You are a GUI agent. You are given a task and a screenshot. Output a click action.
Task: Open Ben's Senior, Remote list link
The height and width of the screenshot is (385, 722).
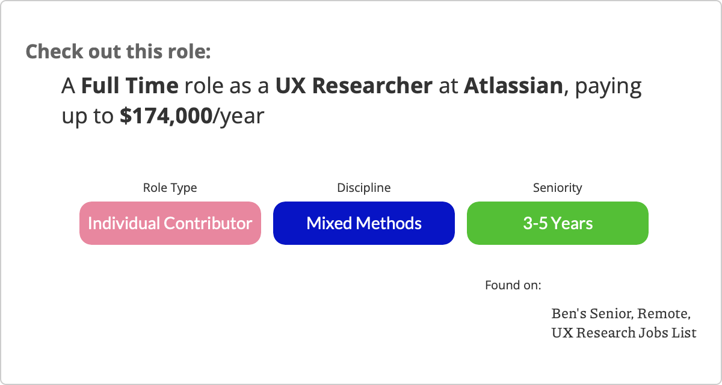coord(621,314)
